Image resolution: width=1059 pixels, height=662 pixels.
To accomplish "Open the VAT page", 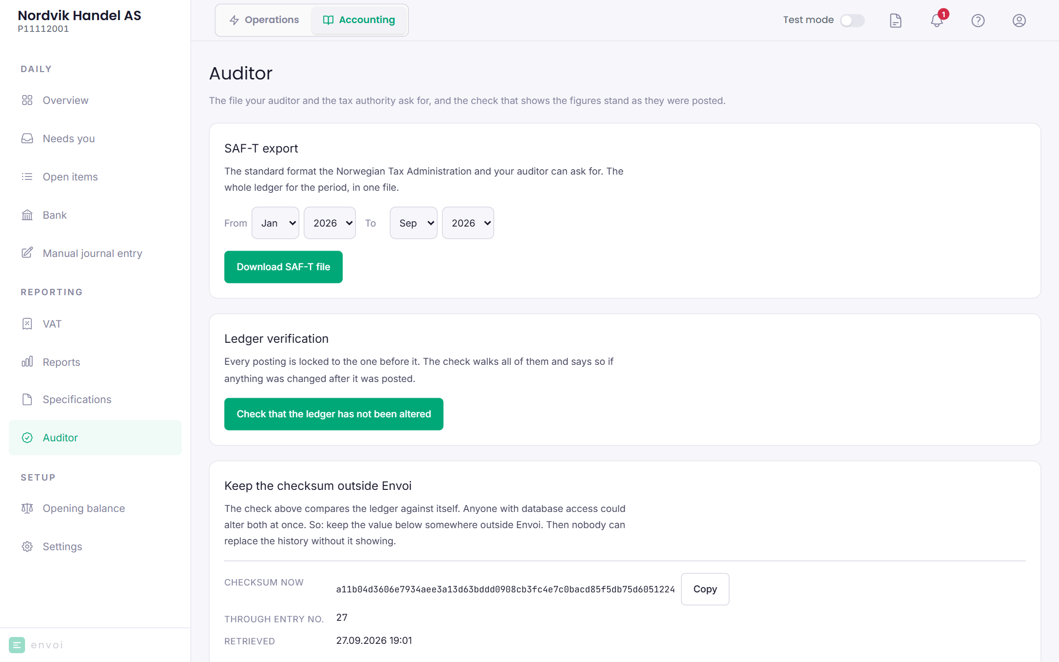I will click(x=95, y=324).
